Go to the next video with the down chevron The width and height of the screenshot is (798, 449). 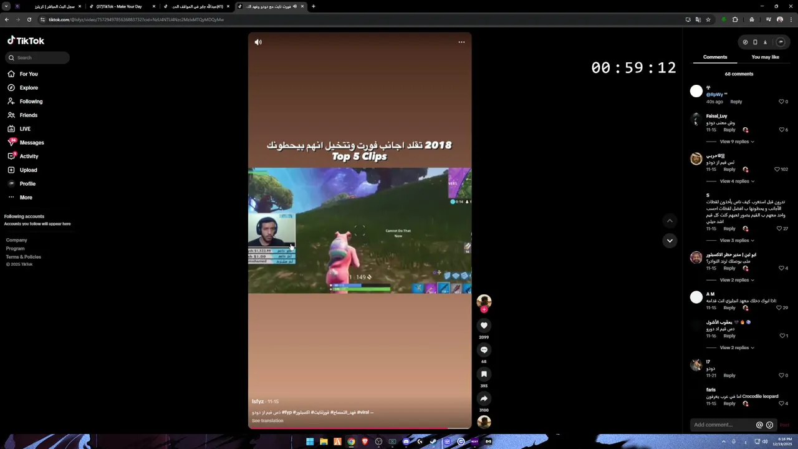point(670,241)
